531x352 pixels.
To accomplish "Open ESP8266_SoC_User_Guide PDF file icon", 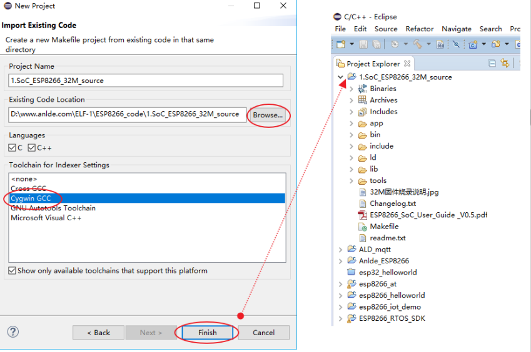I will [363, 215].
